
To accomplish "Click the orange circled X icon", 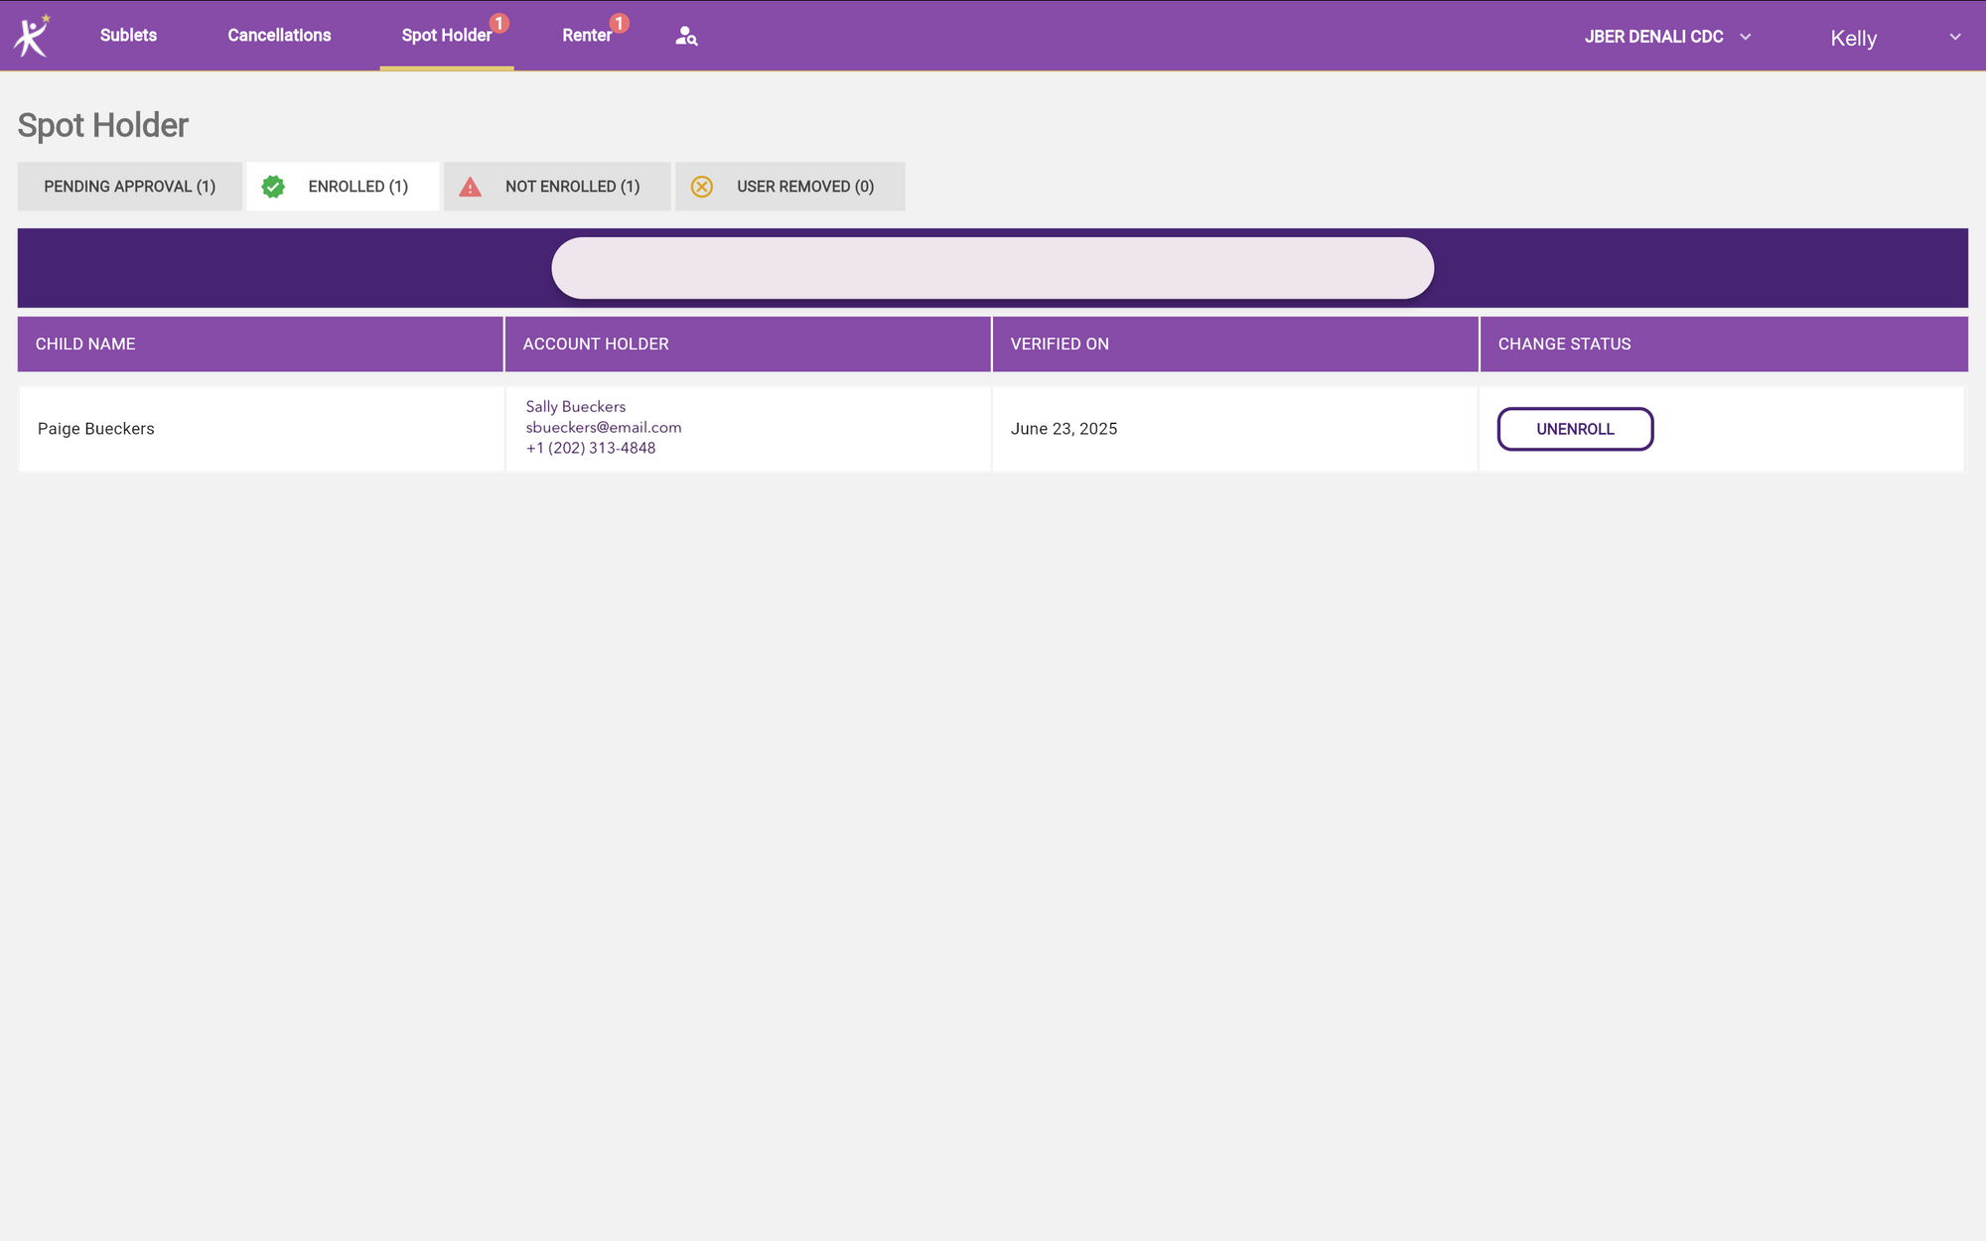I will [x=702, y=187].
